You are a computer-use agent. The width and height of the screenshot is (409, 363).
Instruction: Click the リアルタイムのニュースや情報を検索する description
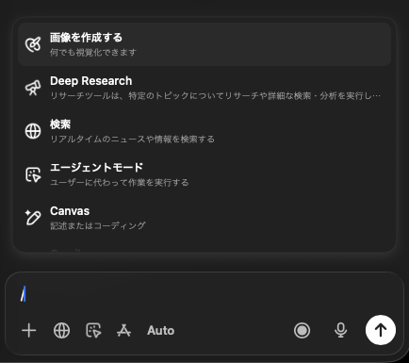(x=132, y=139)
